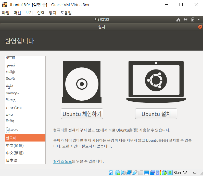
Task: Select 日本語 in the language list
Action: pyautogui.click(x=25, y=160)
